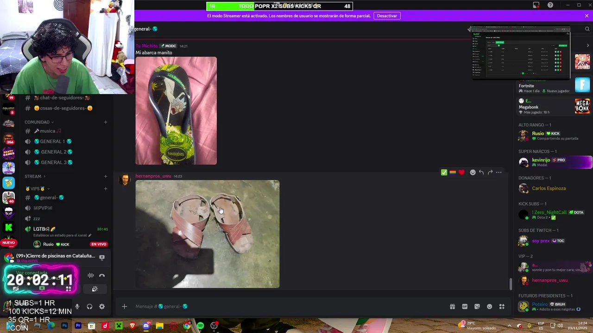The image size is (593, 333).
Task: Join the GENERAL 3 voice channel
Action: click(66, 162)
